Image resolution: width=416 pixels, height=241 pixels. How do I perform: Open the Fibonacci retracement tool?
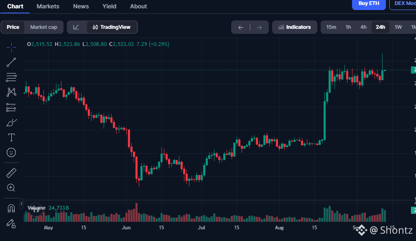[11, 77]
